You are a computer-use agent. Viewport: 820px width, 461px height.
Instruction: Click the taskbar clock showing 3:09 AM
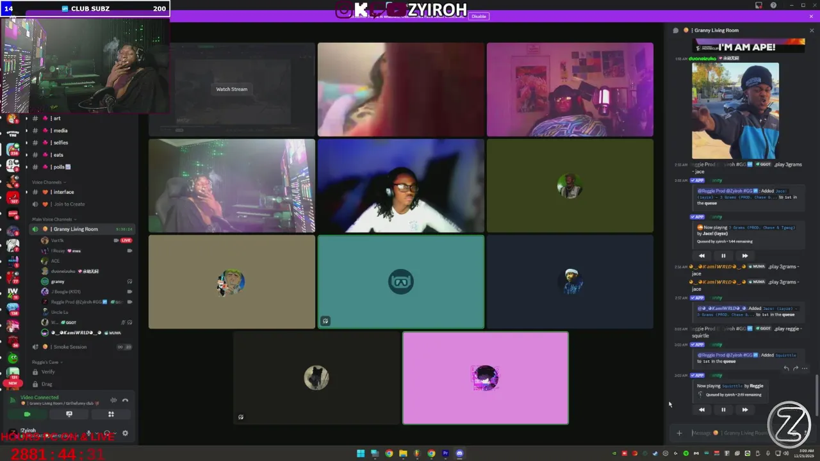[805, 454]
